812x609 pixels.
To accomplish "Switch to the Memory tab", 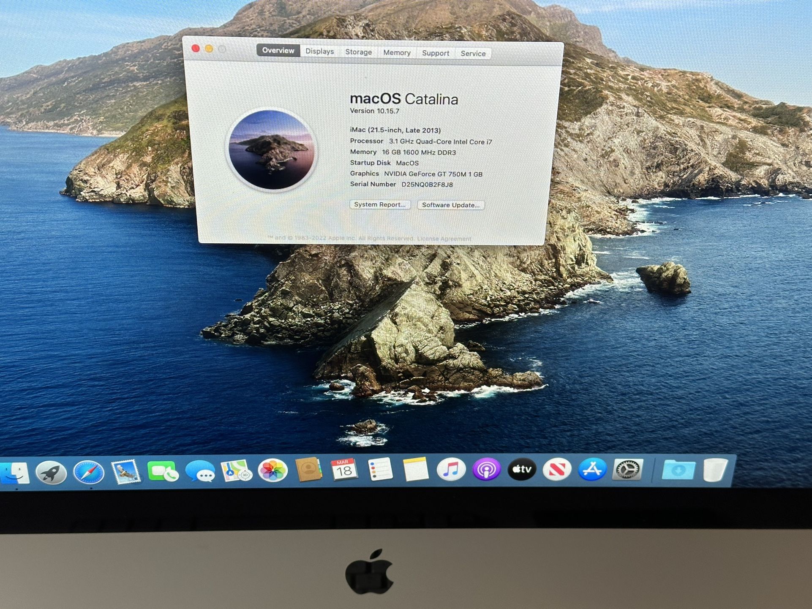I will point(397,52).
